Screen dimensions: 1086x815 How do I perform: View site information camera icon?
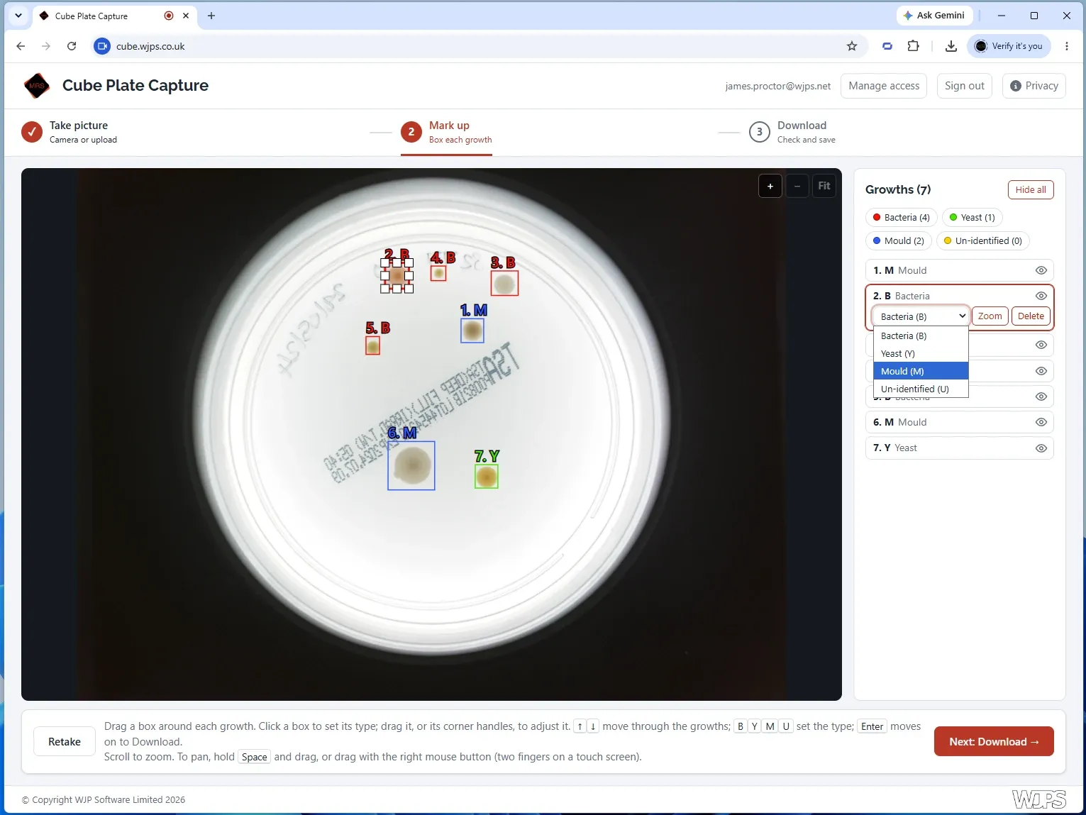102,46
